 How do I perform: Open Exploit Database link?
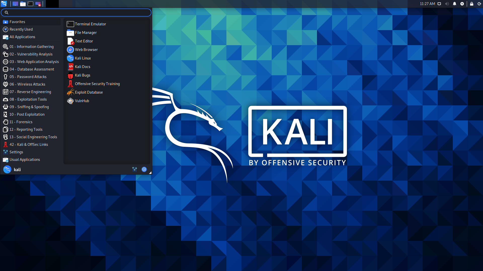tap(88, 92)
